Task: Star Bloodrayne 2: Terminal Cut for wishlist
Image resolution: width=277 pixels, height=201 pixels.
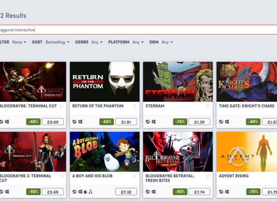Action: (x=61, y=176)
